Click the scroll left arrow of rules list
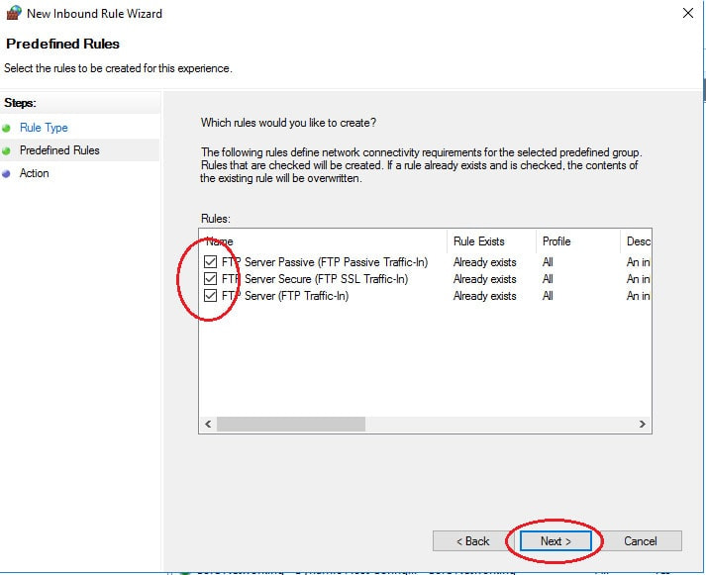The width and height of the screenshot is (706, 575). [x=208, y=424]
